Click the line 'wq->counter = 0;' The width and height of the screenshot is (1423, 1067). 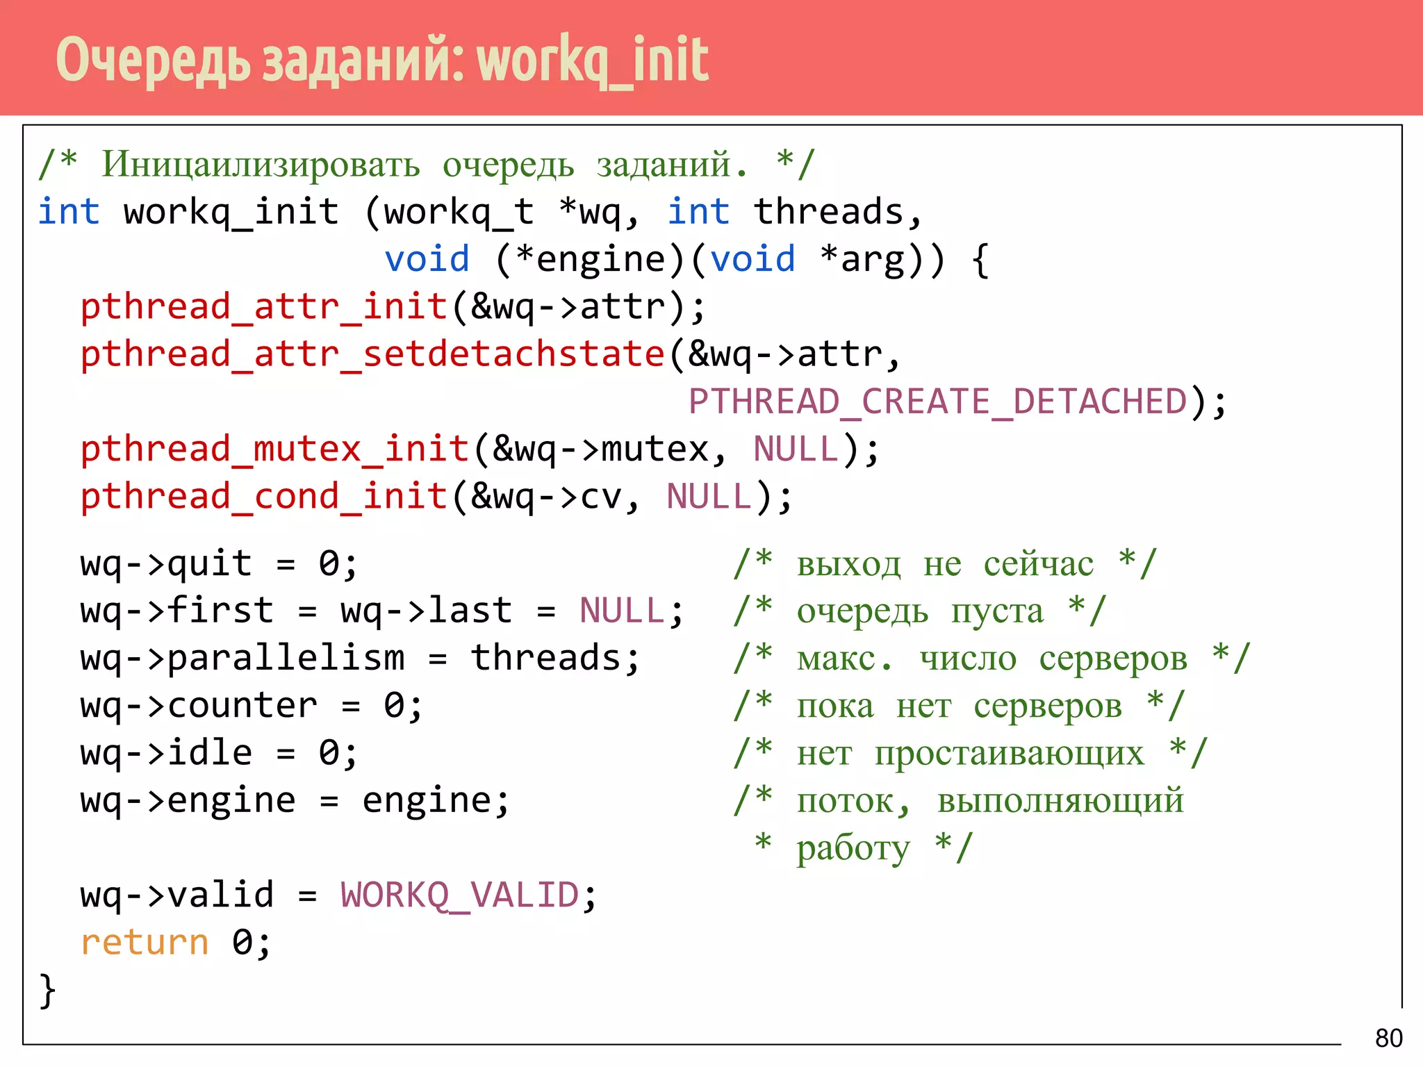tap(252, 706)
